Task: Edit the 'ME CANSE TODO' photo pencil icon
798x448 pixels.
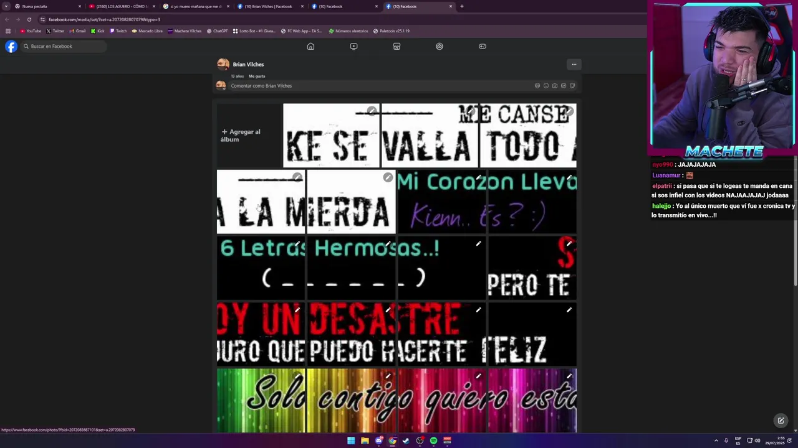Action: [569, 111]
